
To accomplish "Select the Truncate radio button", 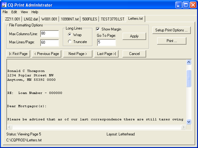I will coord(70,41).
